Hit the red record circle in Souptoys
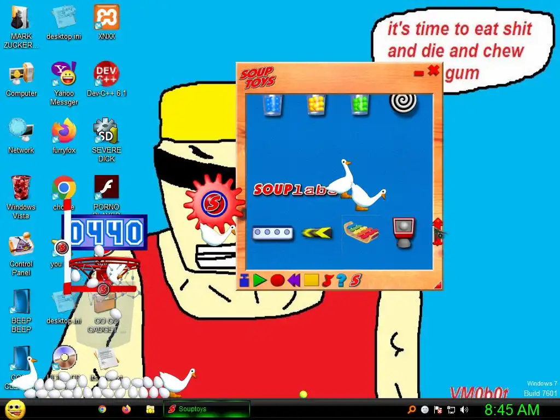Screen dimensions: 560x420 click(x=277, y=281)
